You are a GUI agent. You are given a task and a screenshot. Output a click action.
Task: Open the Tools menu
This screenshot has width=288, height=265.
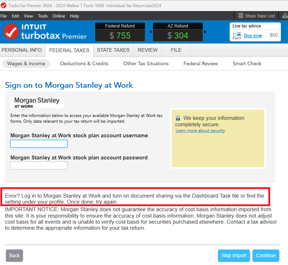point(42,16)
